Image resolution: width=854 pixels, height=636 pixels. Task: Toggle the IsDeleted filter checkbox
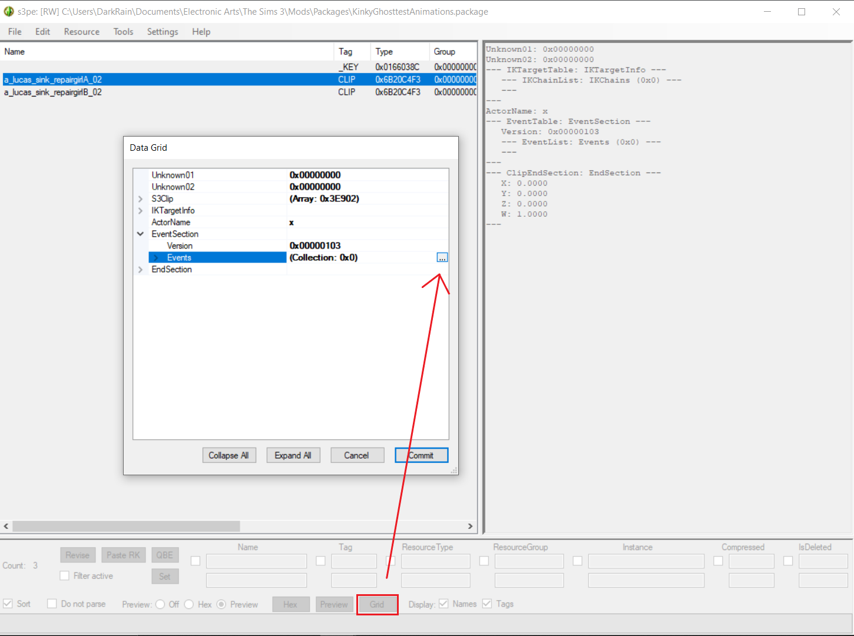click(788, 561)
